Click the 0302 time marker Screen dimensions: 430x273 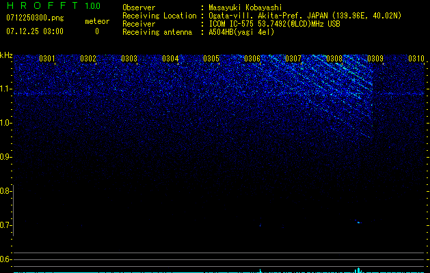(88, 58)
